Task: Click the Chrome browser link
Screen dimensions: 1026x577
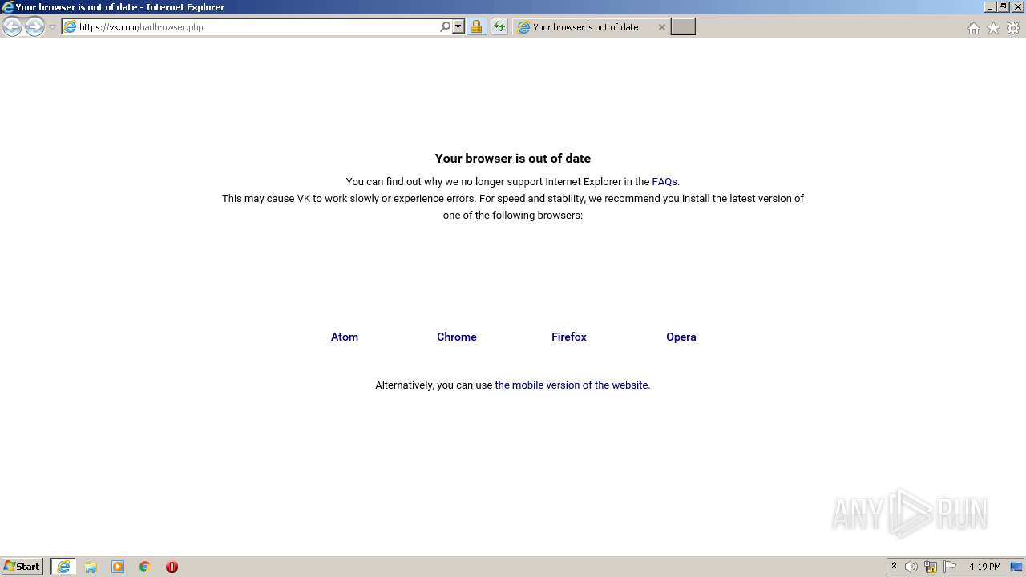Action: coord(457,337)
